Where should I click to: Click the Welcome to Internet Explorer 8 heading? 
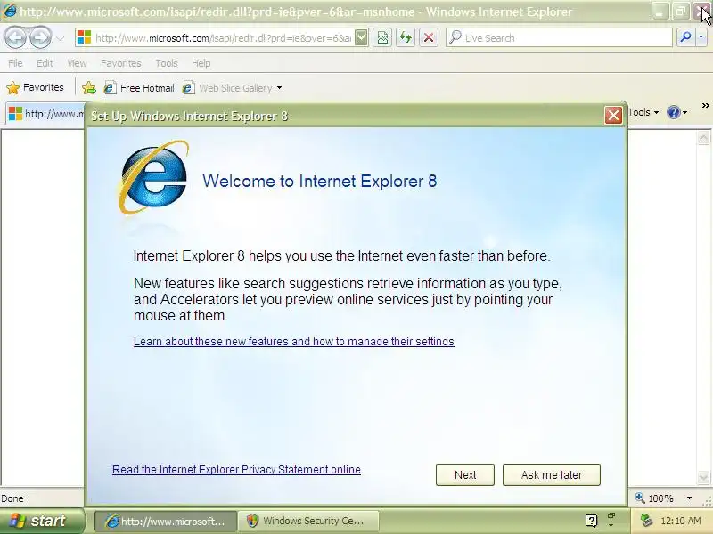(320, 182)
